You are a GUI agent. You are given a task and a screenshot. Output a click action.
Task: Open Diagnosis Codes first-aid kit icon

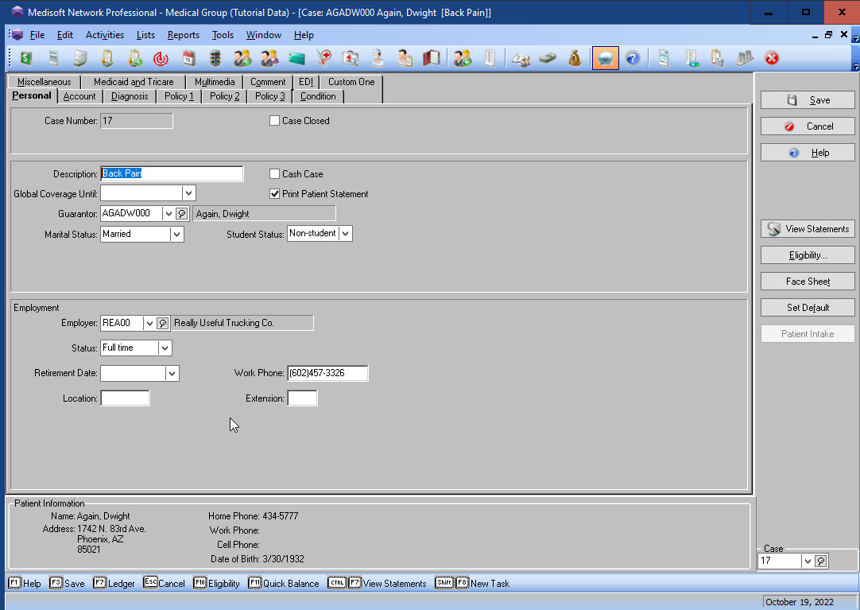[351, 58]
